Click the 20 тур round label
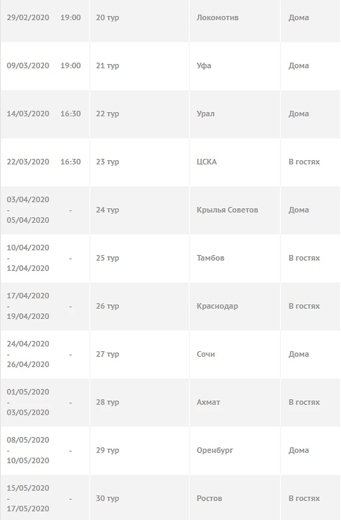The image size is (341, 520). [107, 18]
